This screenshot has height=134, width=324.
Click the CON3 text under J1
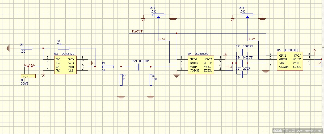(24, 83)
